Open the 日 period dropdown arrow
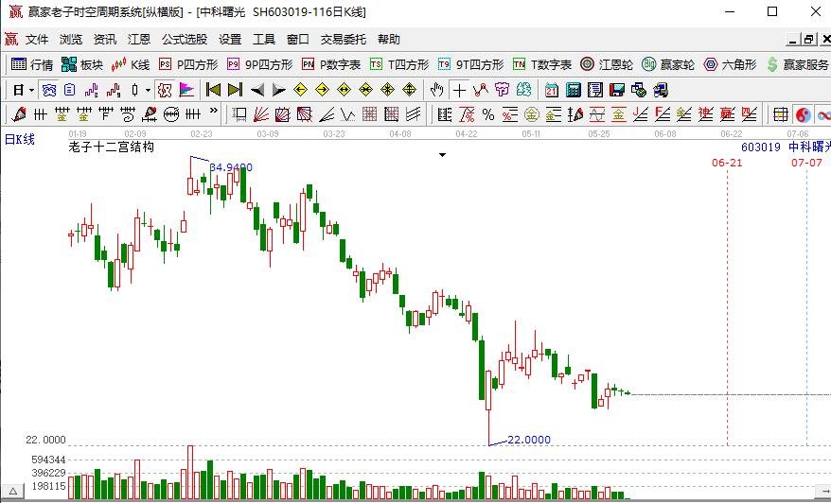831x503 pixels. pyautogui.click(x=31, y=91)
